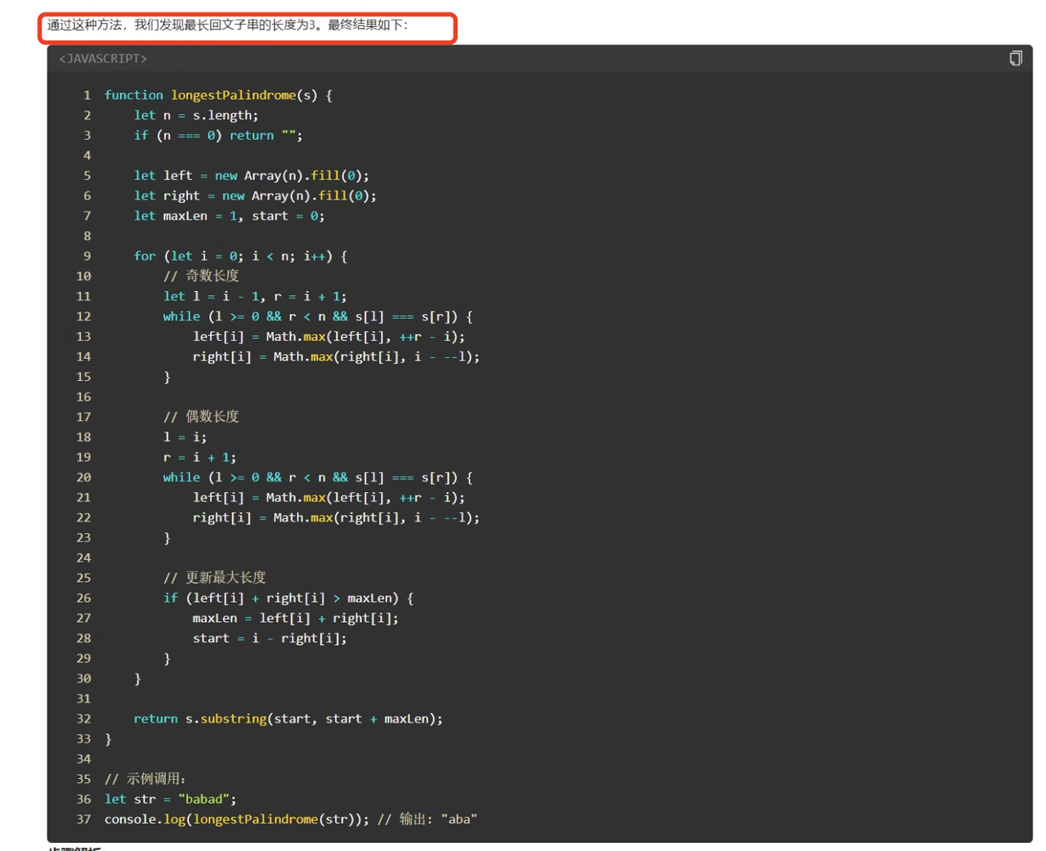Click 'start = i - right[i];'
The height and width of the screenshot is (851, 1046).
[x=270, y=638]
